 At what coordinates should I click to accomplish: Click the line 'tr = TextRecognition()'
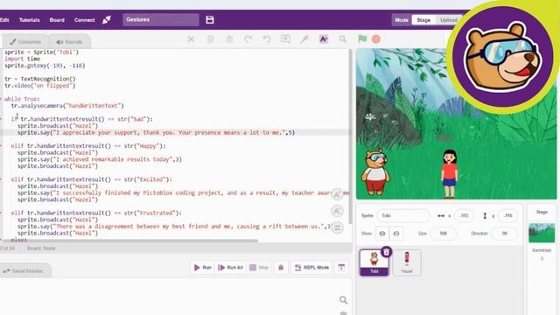(40, 79)
